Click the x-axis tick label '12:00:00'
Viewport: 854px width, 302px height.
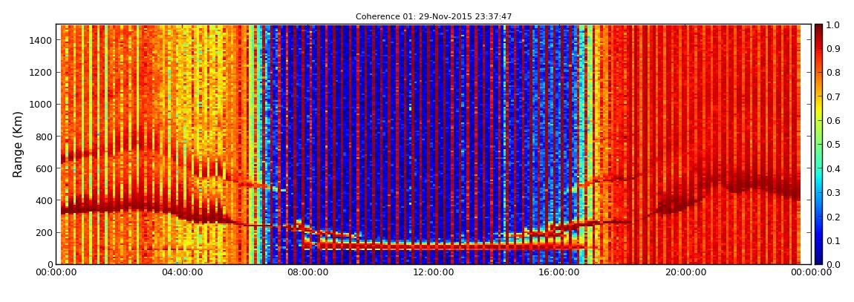pos(434,272)
